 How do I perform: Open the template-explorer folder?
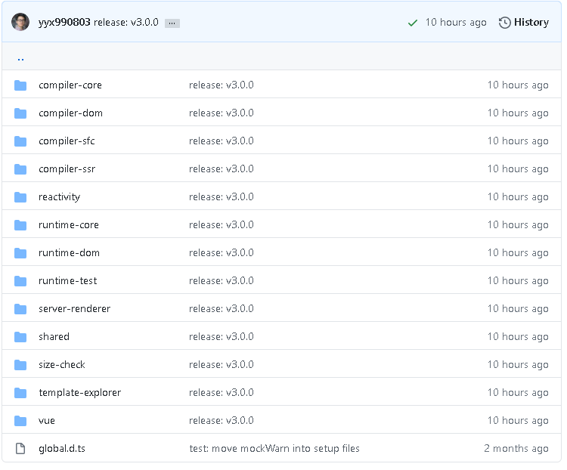tap(79, 393)
